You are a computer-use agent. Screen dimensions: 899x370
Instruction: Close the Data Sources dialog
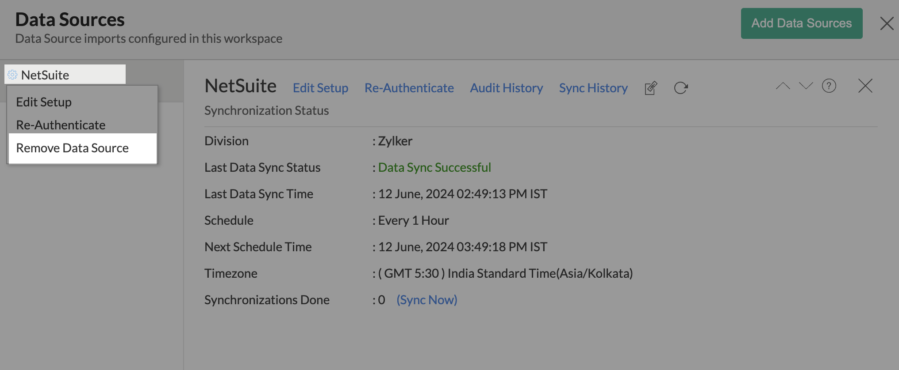887,23
